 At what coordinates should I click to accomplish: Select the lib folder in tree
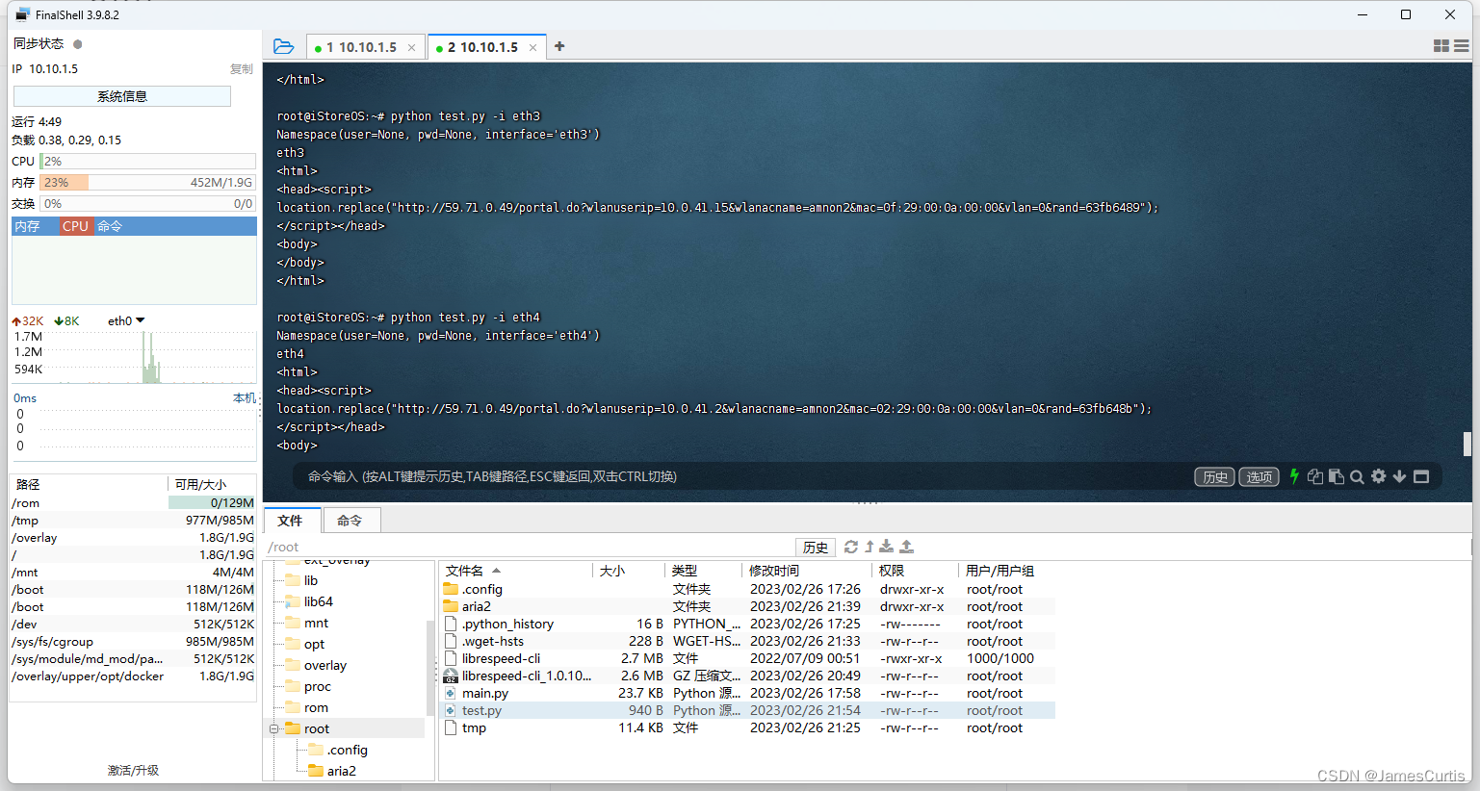click(x=311, y=580)
